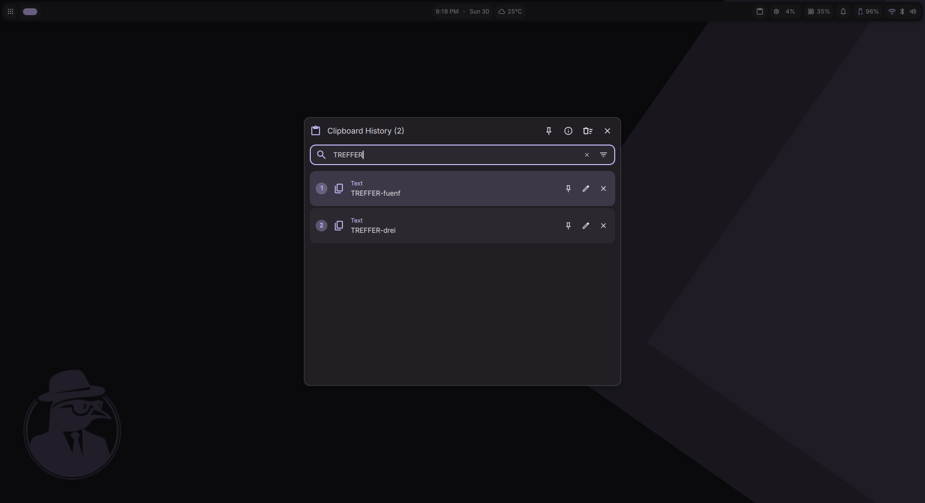
Task: Select the TREFFER-fuenf text
Action: [376, 193]
